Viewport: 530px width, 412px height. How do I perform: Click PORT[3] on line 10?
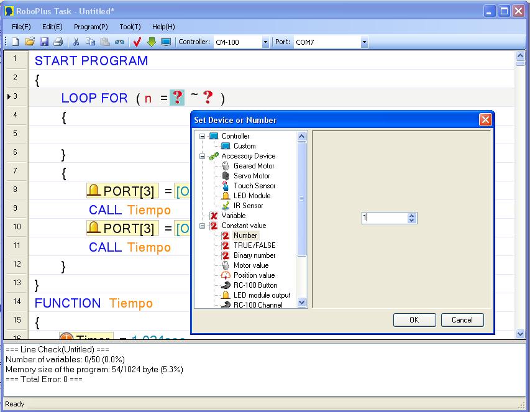(x=122, y=228)
